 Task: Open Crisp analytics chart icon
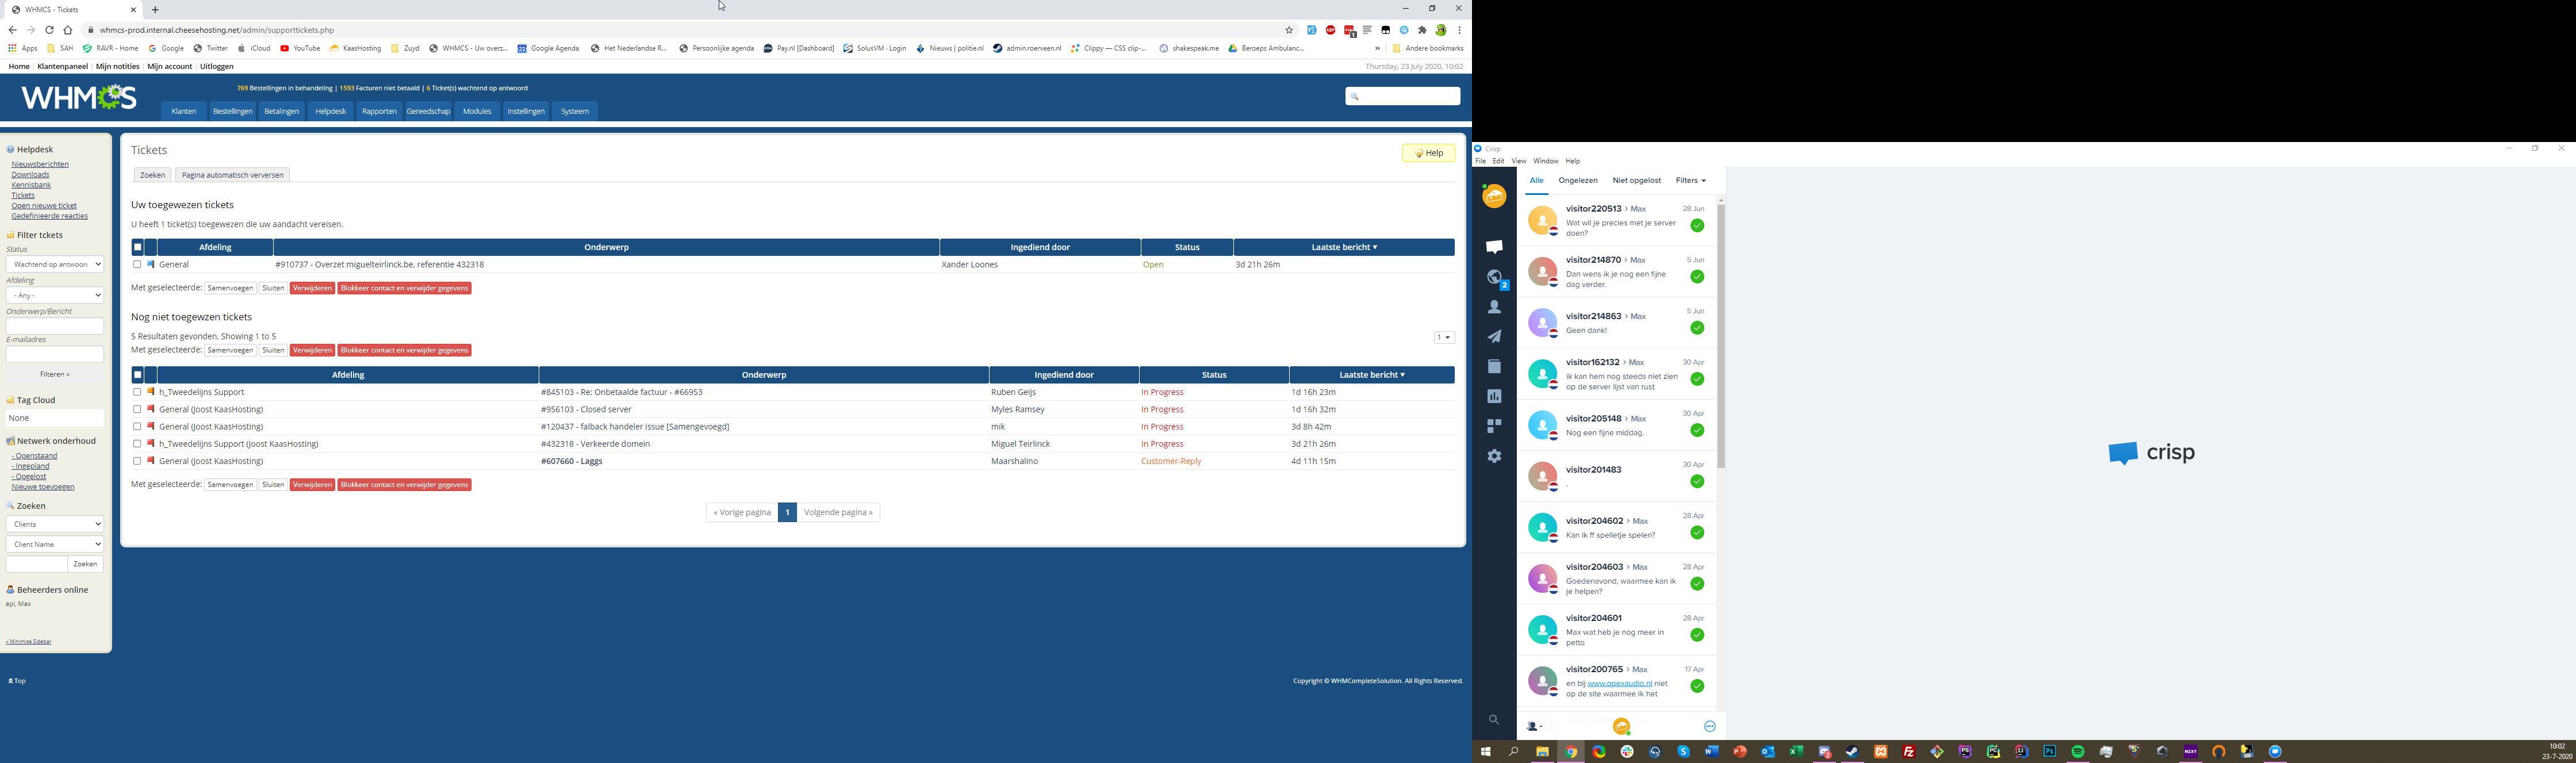click(1494, 396)
